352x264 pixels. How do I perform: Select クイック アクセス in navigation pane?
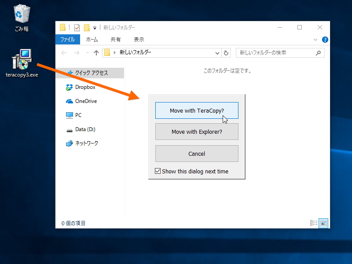tap(90, 73)
